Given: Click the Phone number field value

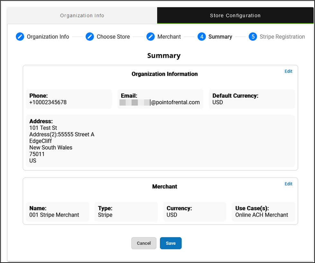Looking at the screenshot, I should [48, 103].
